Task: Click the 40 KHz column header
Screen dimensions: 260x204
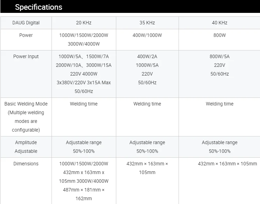Action: 219,23
